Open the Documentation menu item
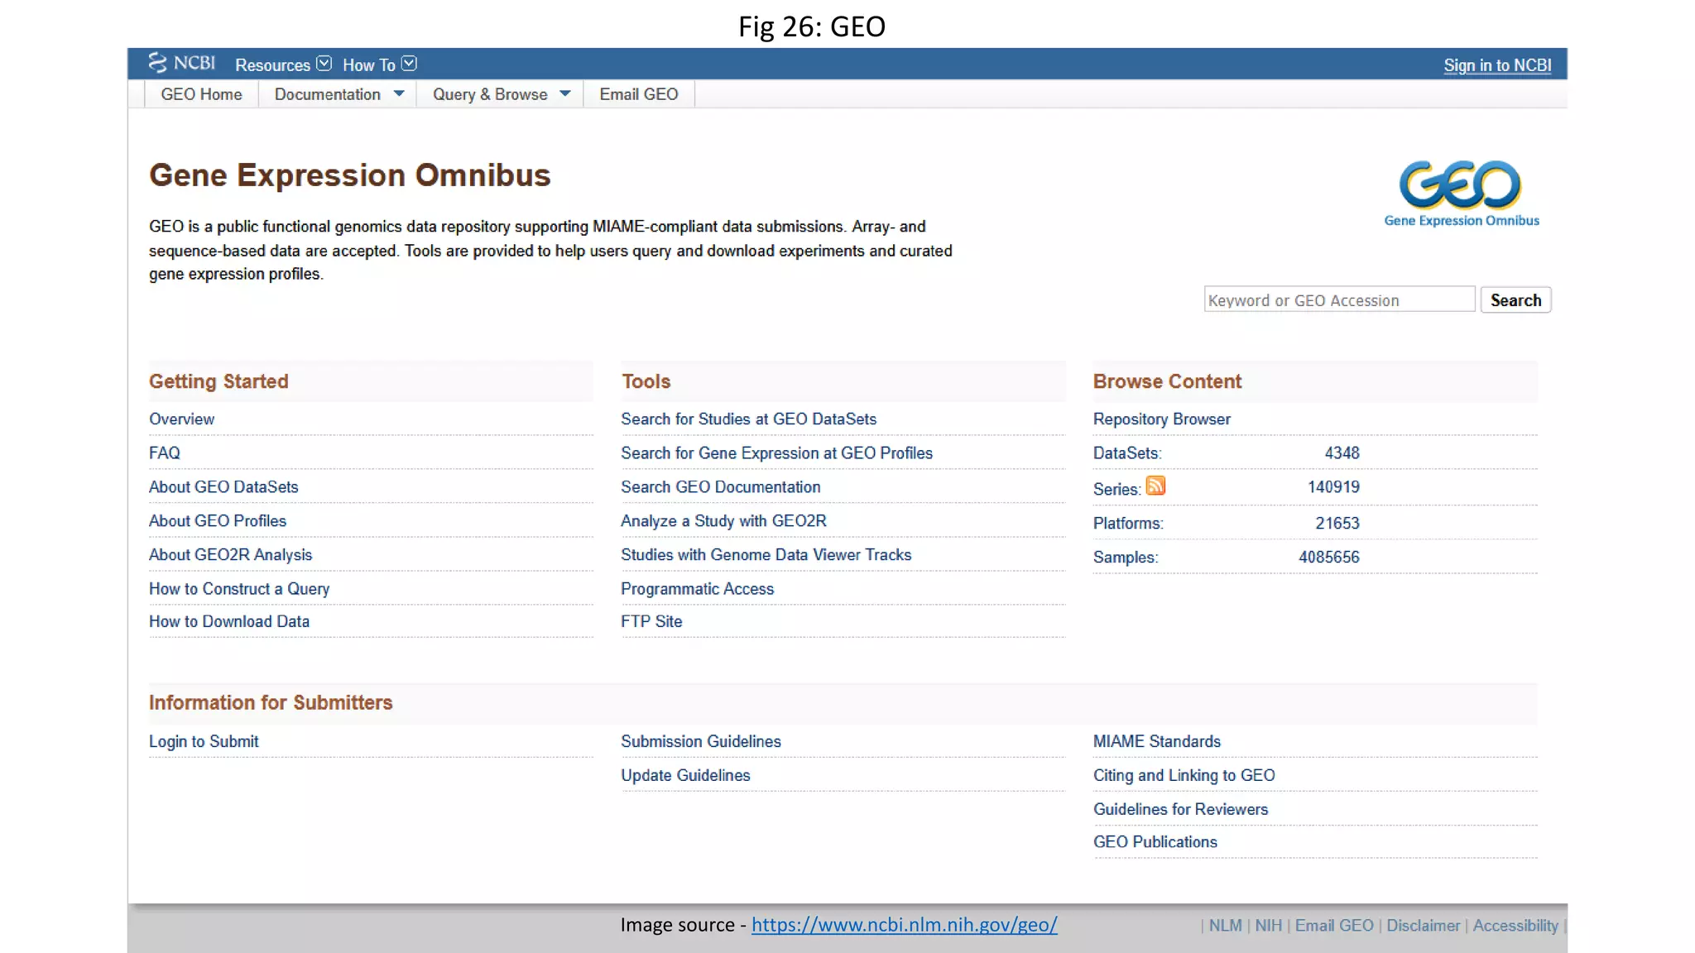This screenshot has height=953, width=1695. point(328,94)
